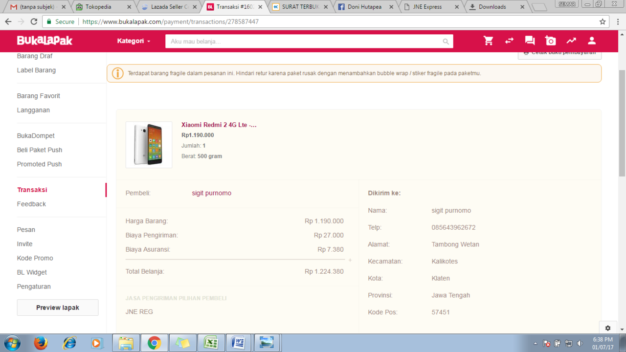Click the camera sell-item icon

[551, 41]
